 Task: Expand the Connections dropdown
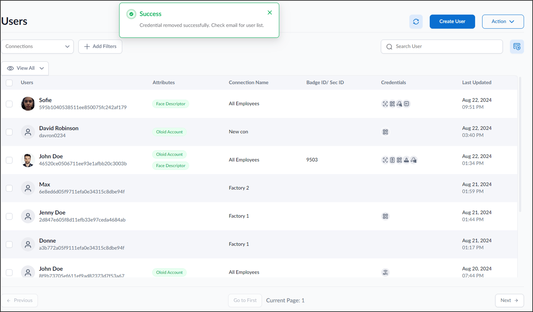(37, 46)
